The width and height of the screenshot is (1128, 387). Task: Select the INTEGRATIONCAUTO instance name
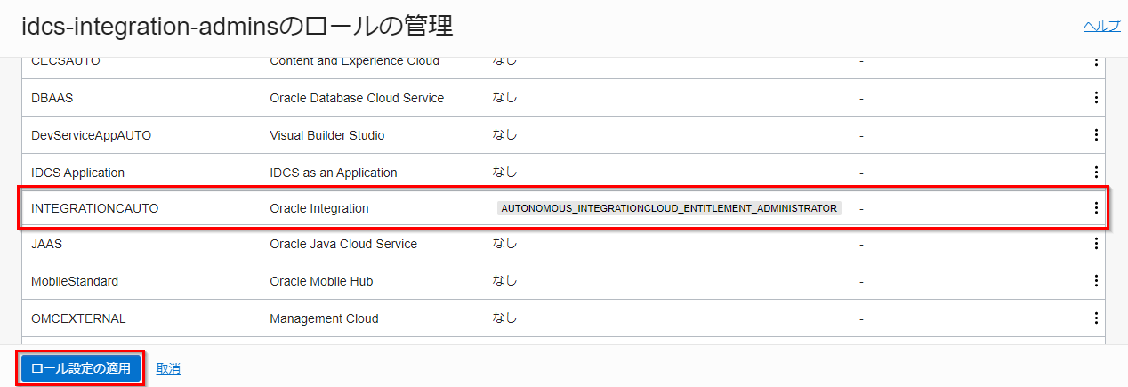coord(95,208)
